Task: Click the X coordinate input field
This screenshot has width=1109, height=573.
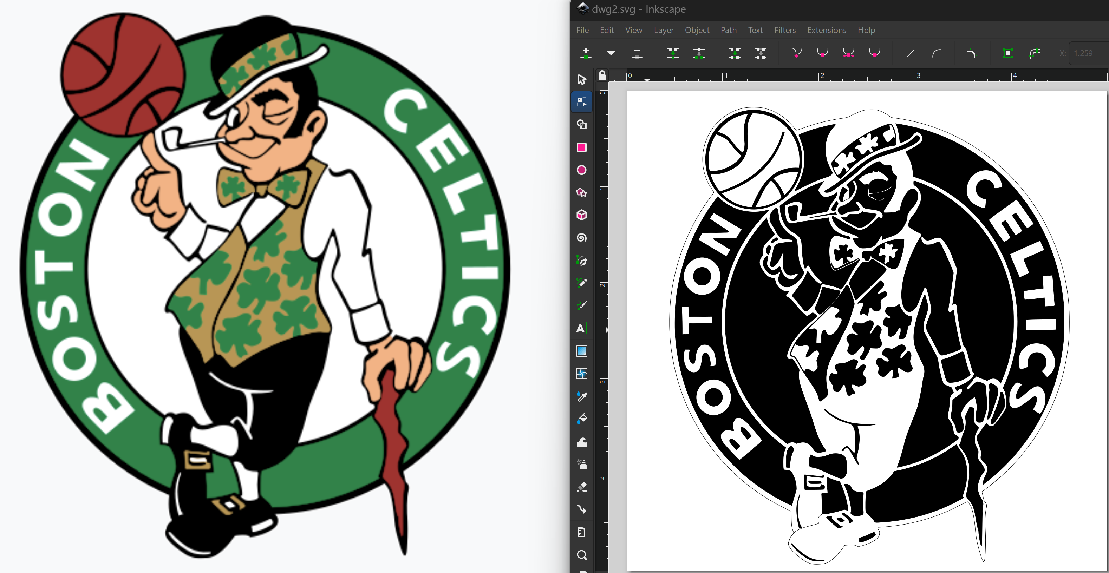Action: (1089, 53)
